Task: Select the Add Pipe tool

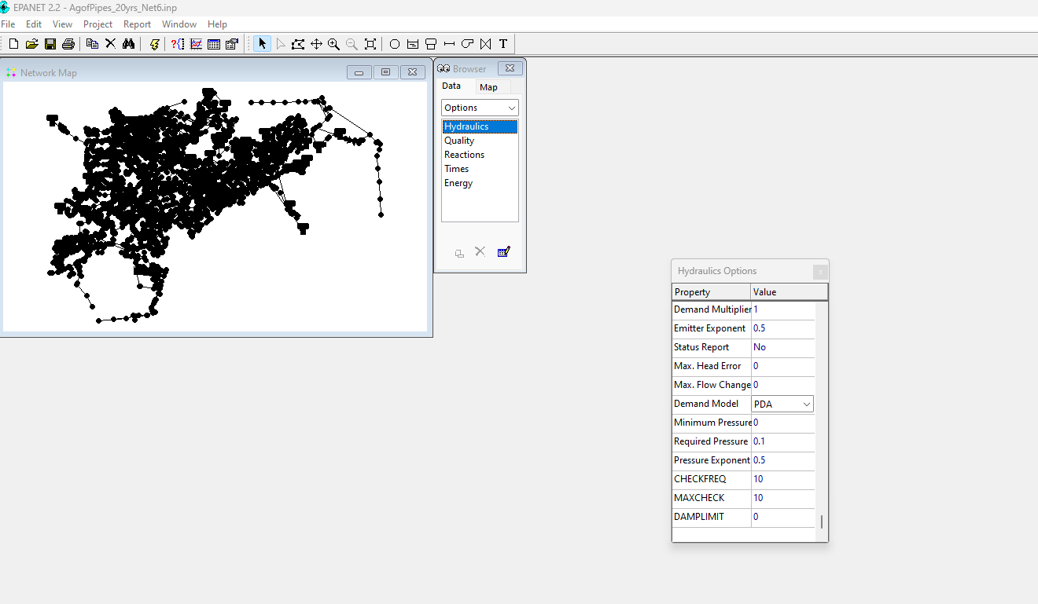Action: pos(449,44)
